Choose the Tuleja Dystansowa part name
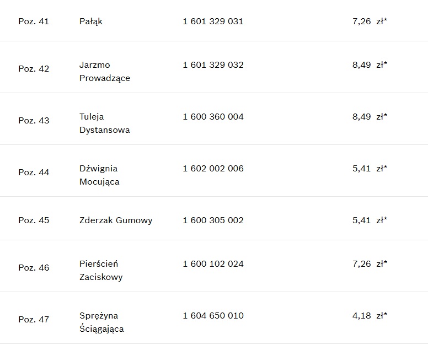Image resolution: width=428 pixels, height=345 pixels. (x=105, y=123)
